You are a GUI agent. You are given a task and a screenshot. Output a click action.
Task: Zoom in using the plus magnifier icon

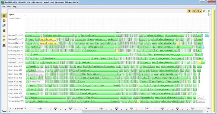pos(204,11)
